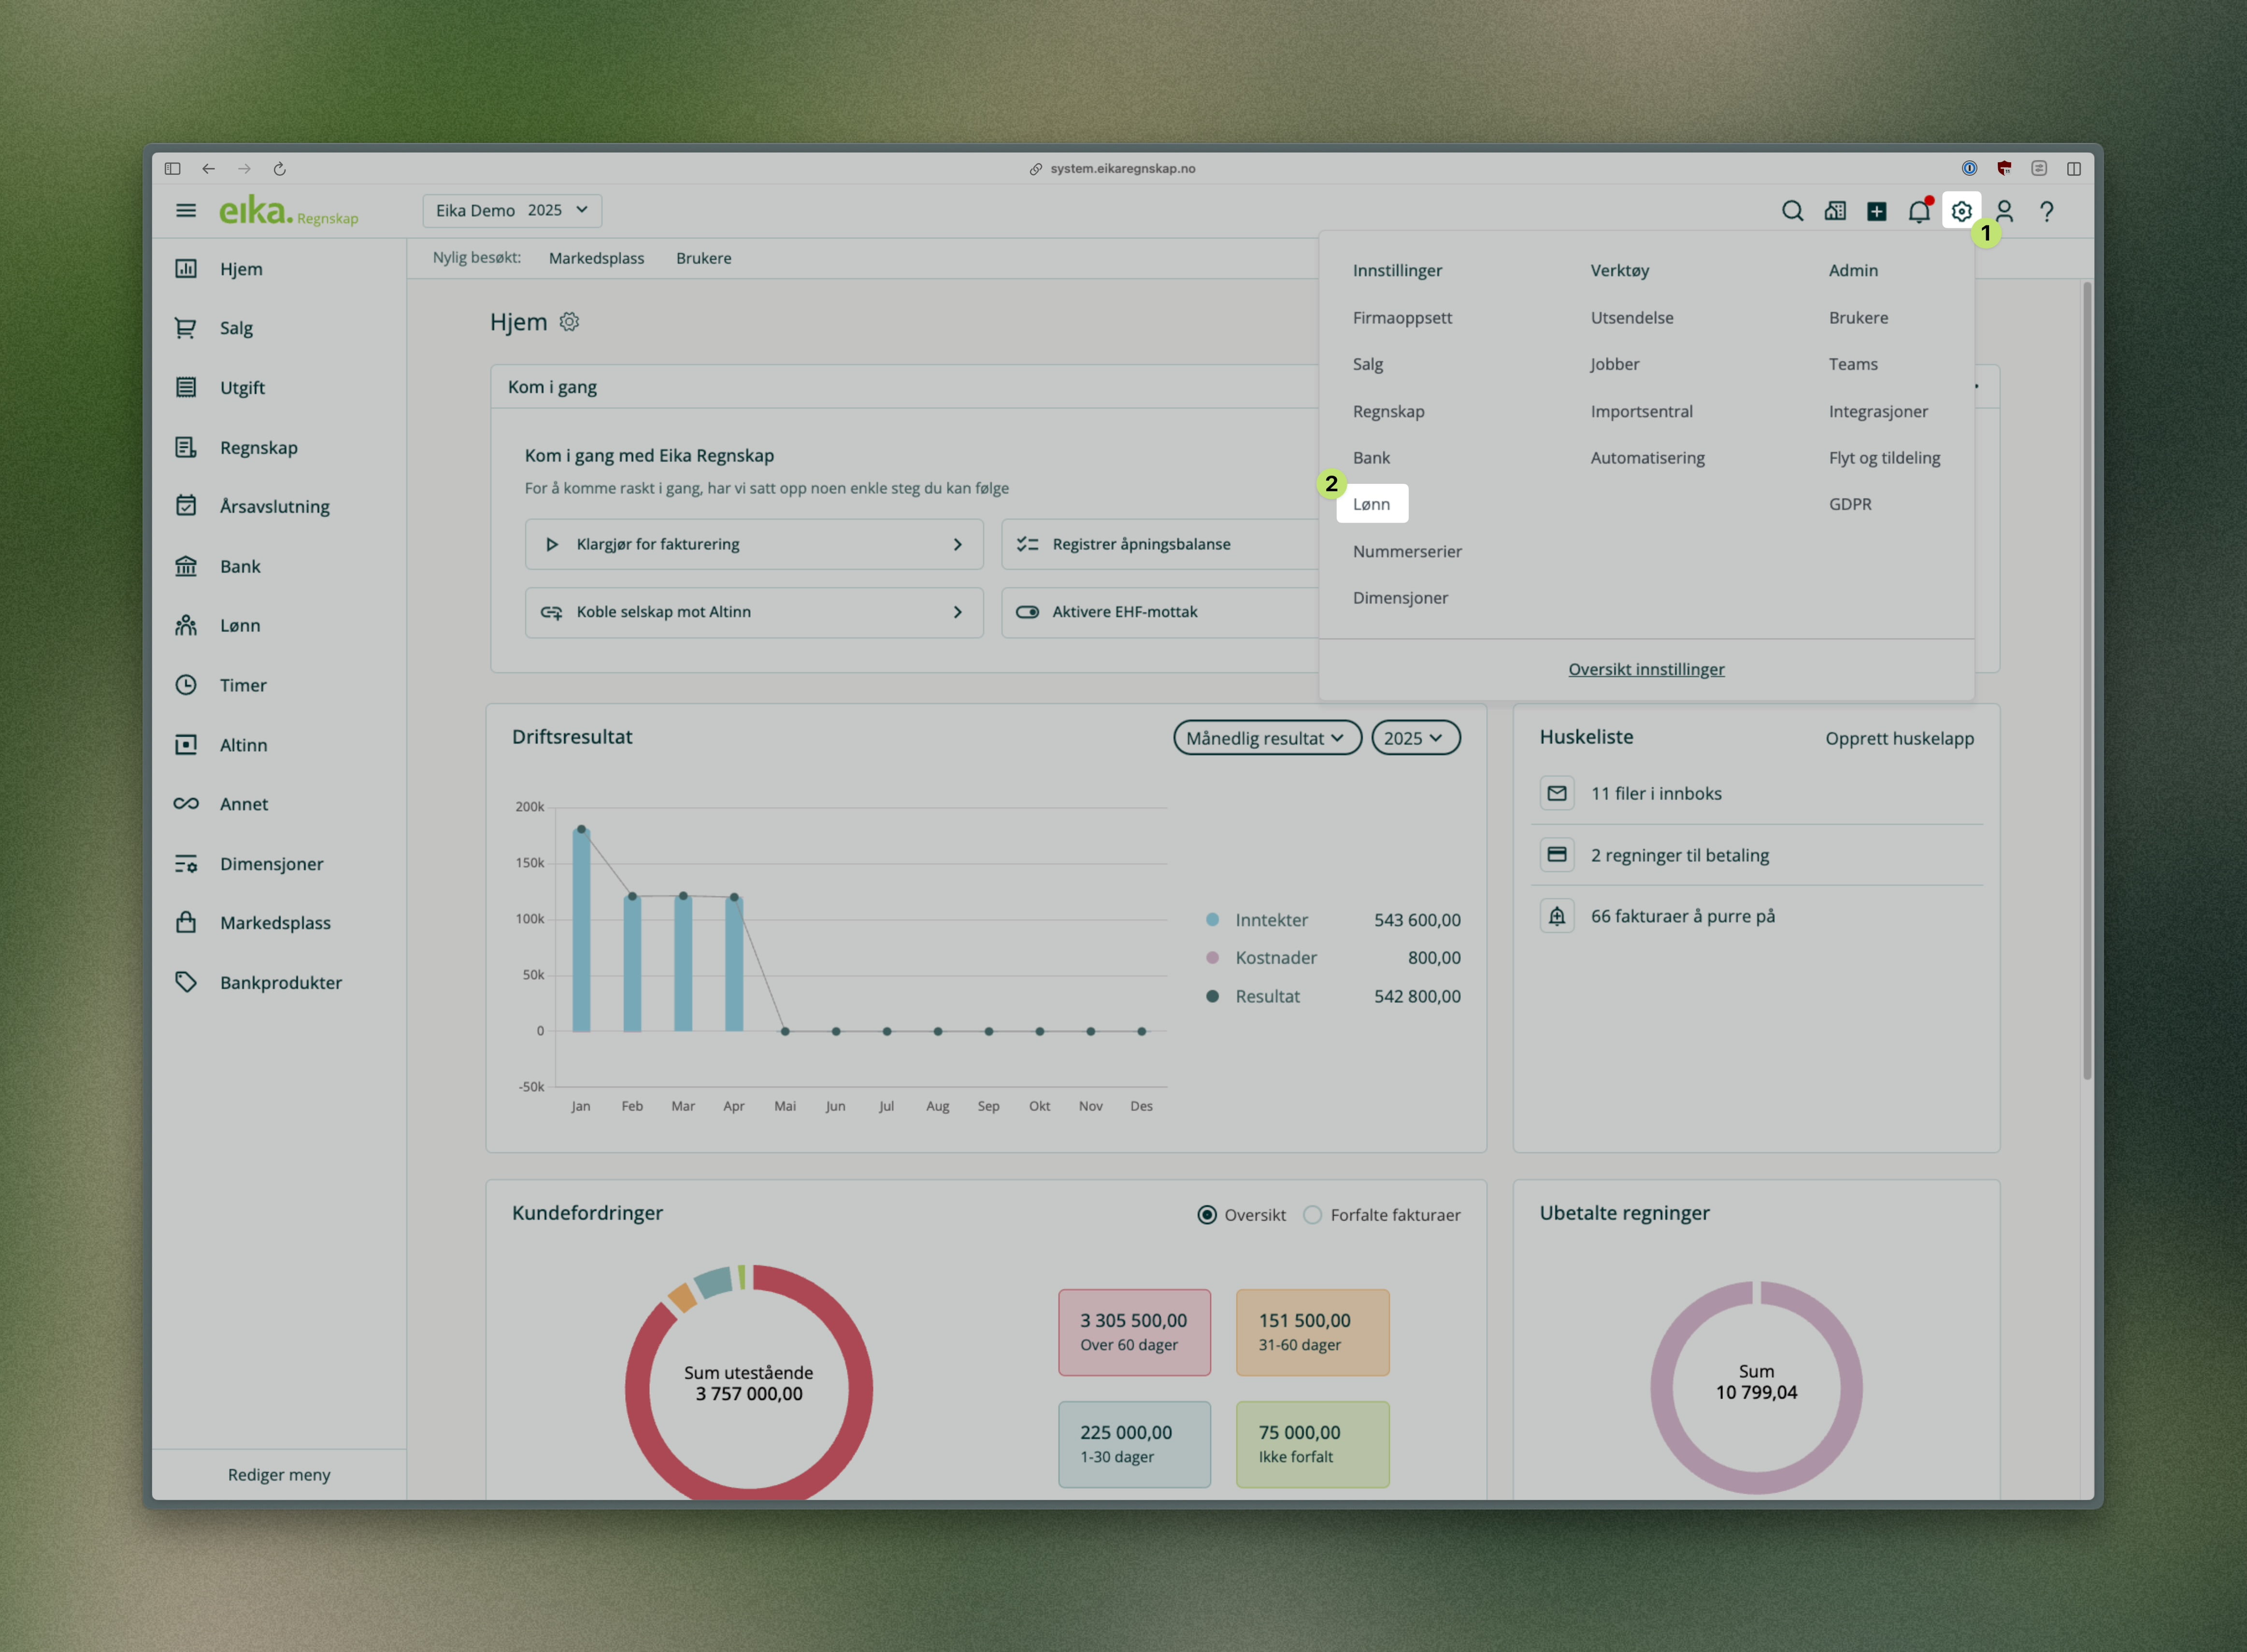Toggle the hamburger menu icon
This screenshot has width=2247, height=1652.
pos(186,210)
